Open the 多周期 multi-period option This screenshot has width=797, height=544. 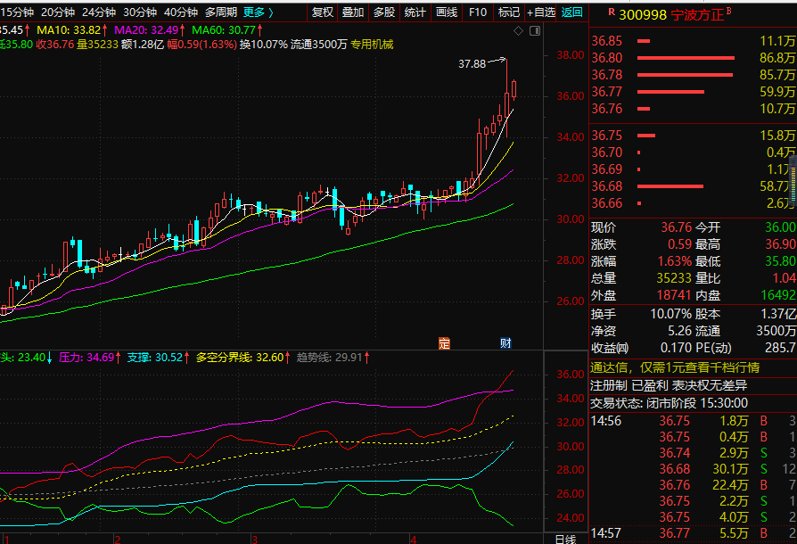pyautogui.click(x=220, y=12)
